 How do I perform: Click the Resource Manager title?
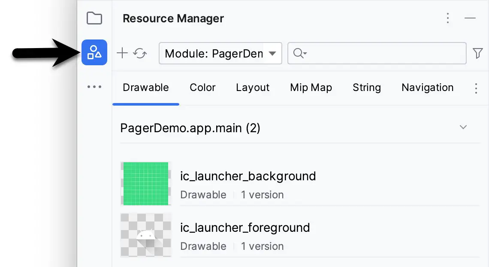tap(173, 18)
